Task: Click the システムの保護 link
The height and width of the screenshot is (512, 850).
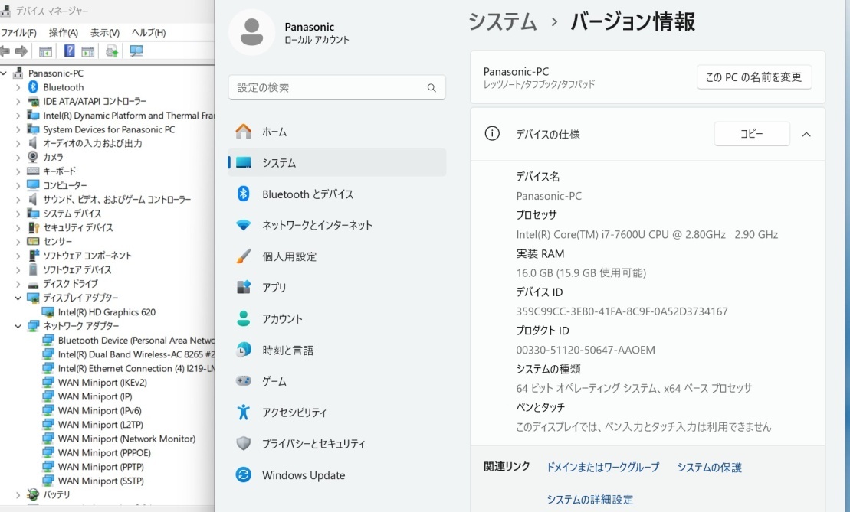Action: click(708, 467)
